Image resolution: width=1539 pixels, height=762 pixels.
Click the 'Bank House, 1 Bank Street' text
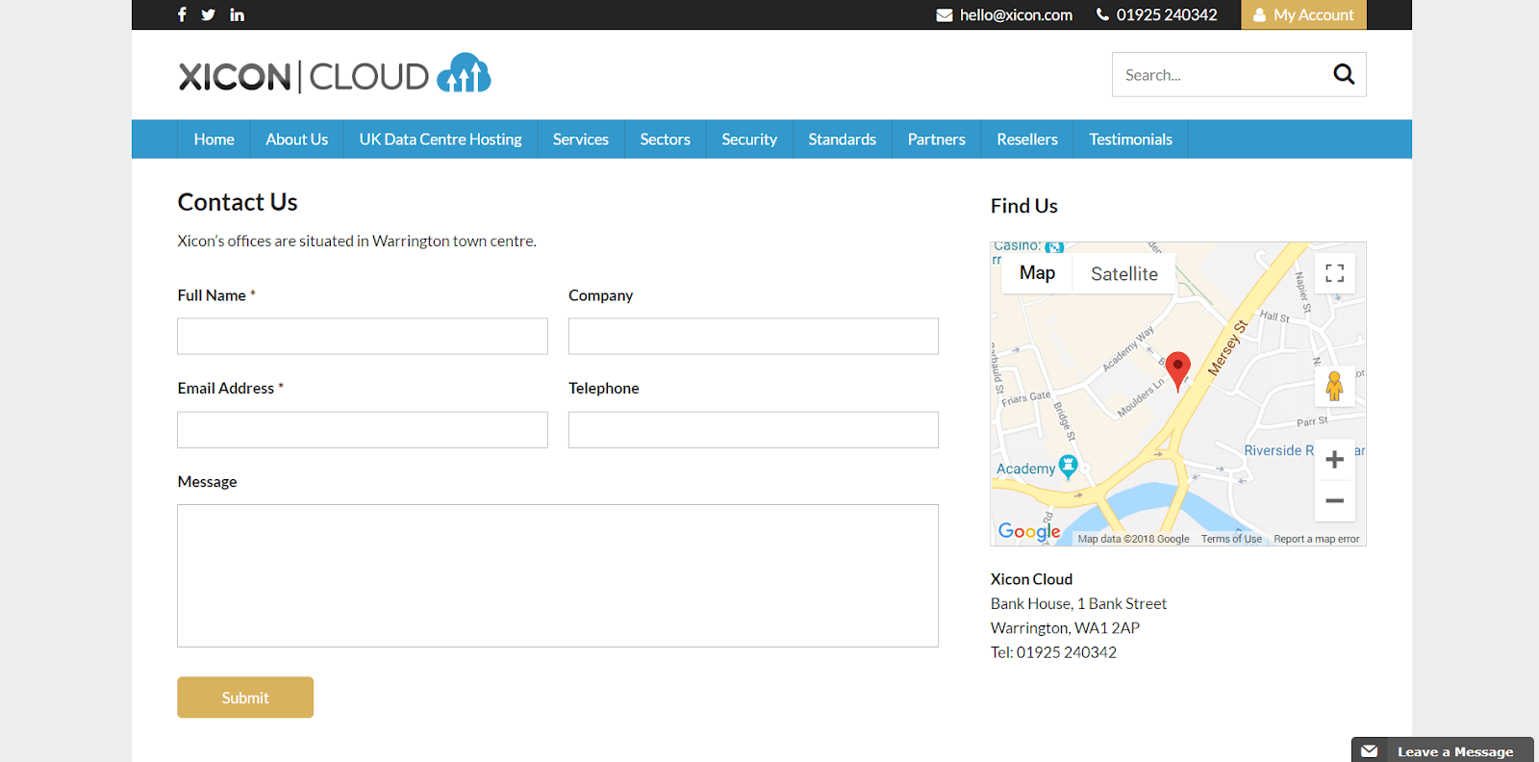(1078, 604)
